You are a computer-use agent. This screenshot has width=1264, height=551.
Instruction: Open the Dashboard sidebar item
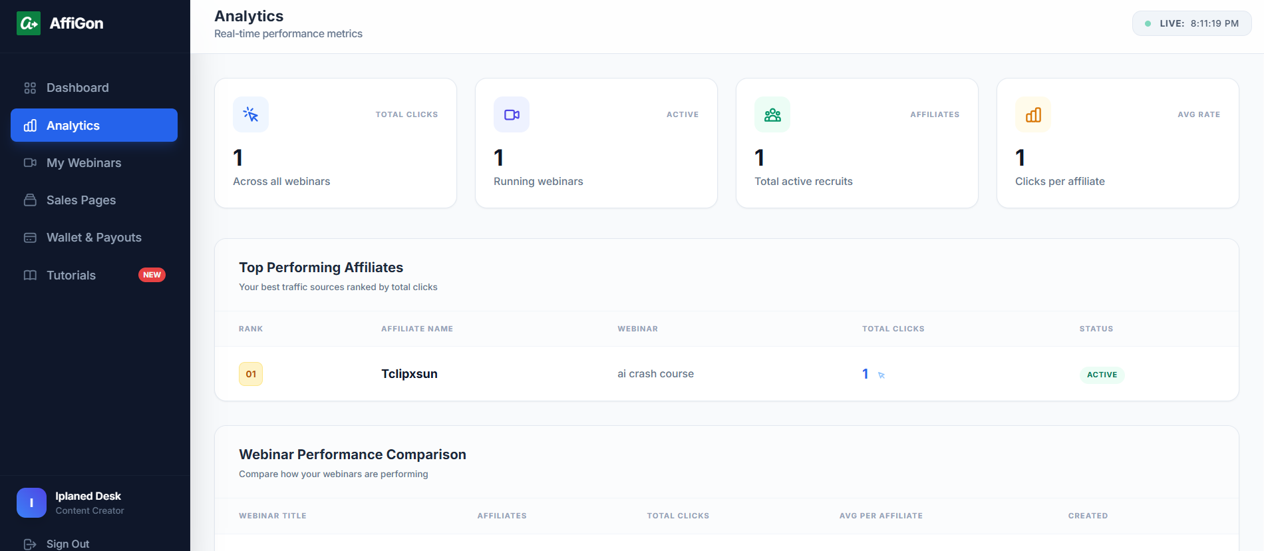pyautogui.click(x=94, y=88)
